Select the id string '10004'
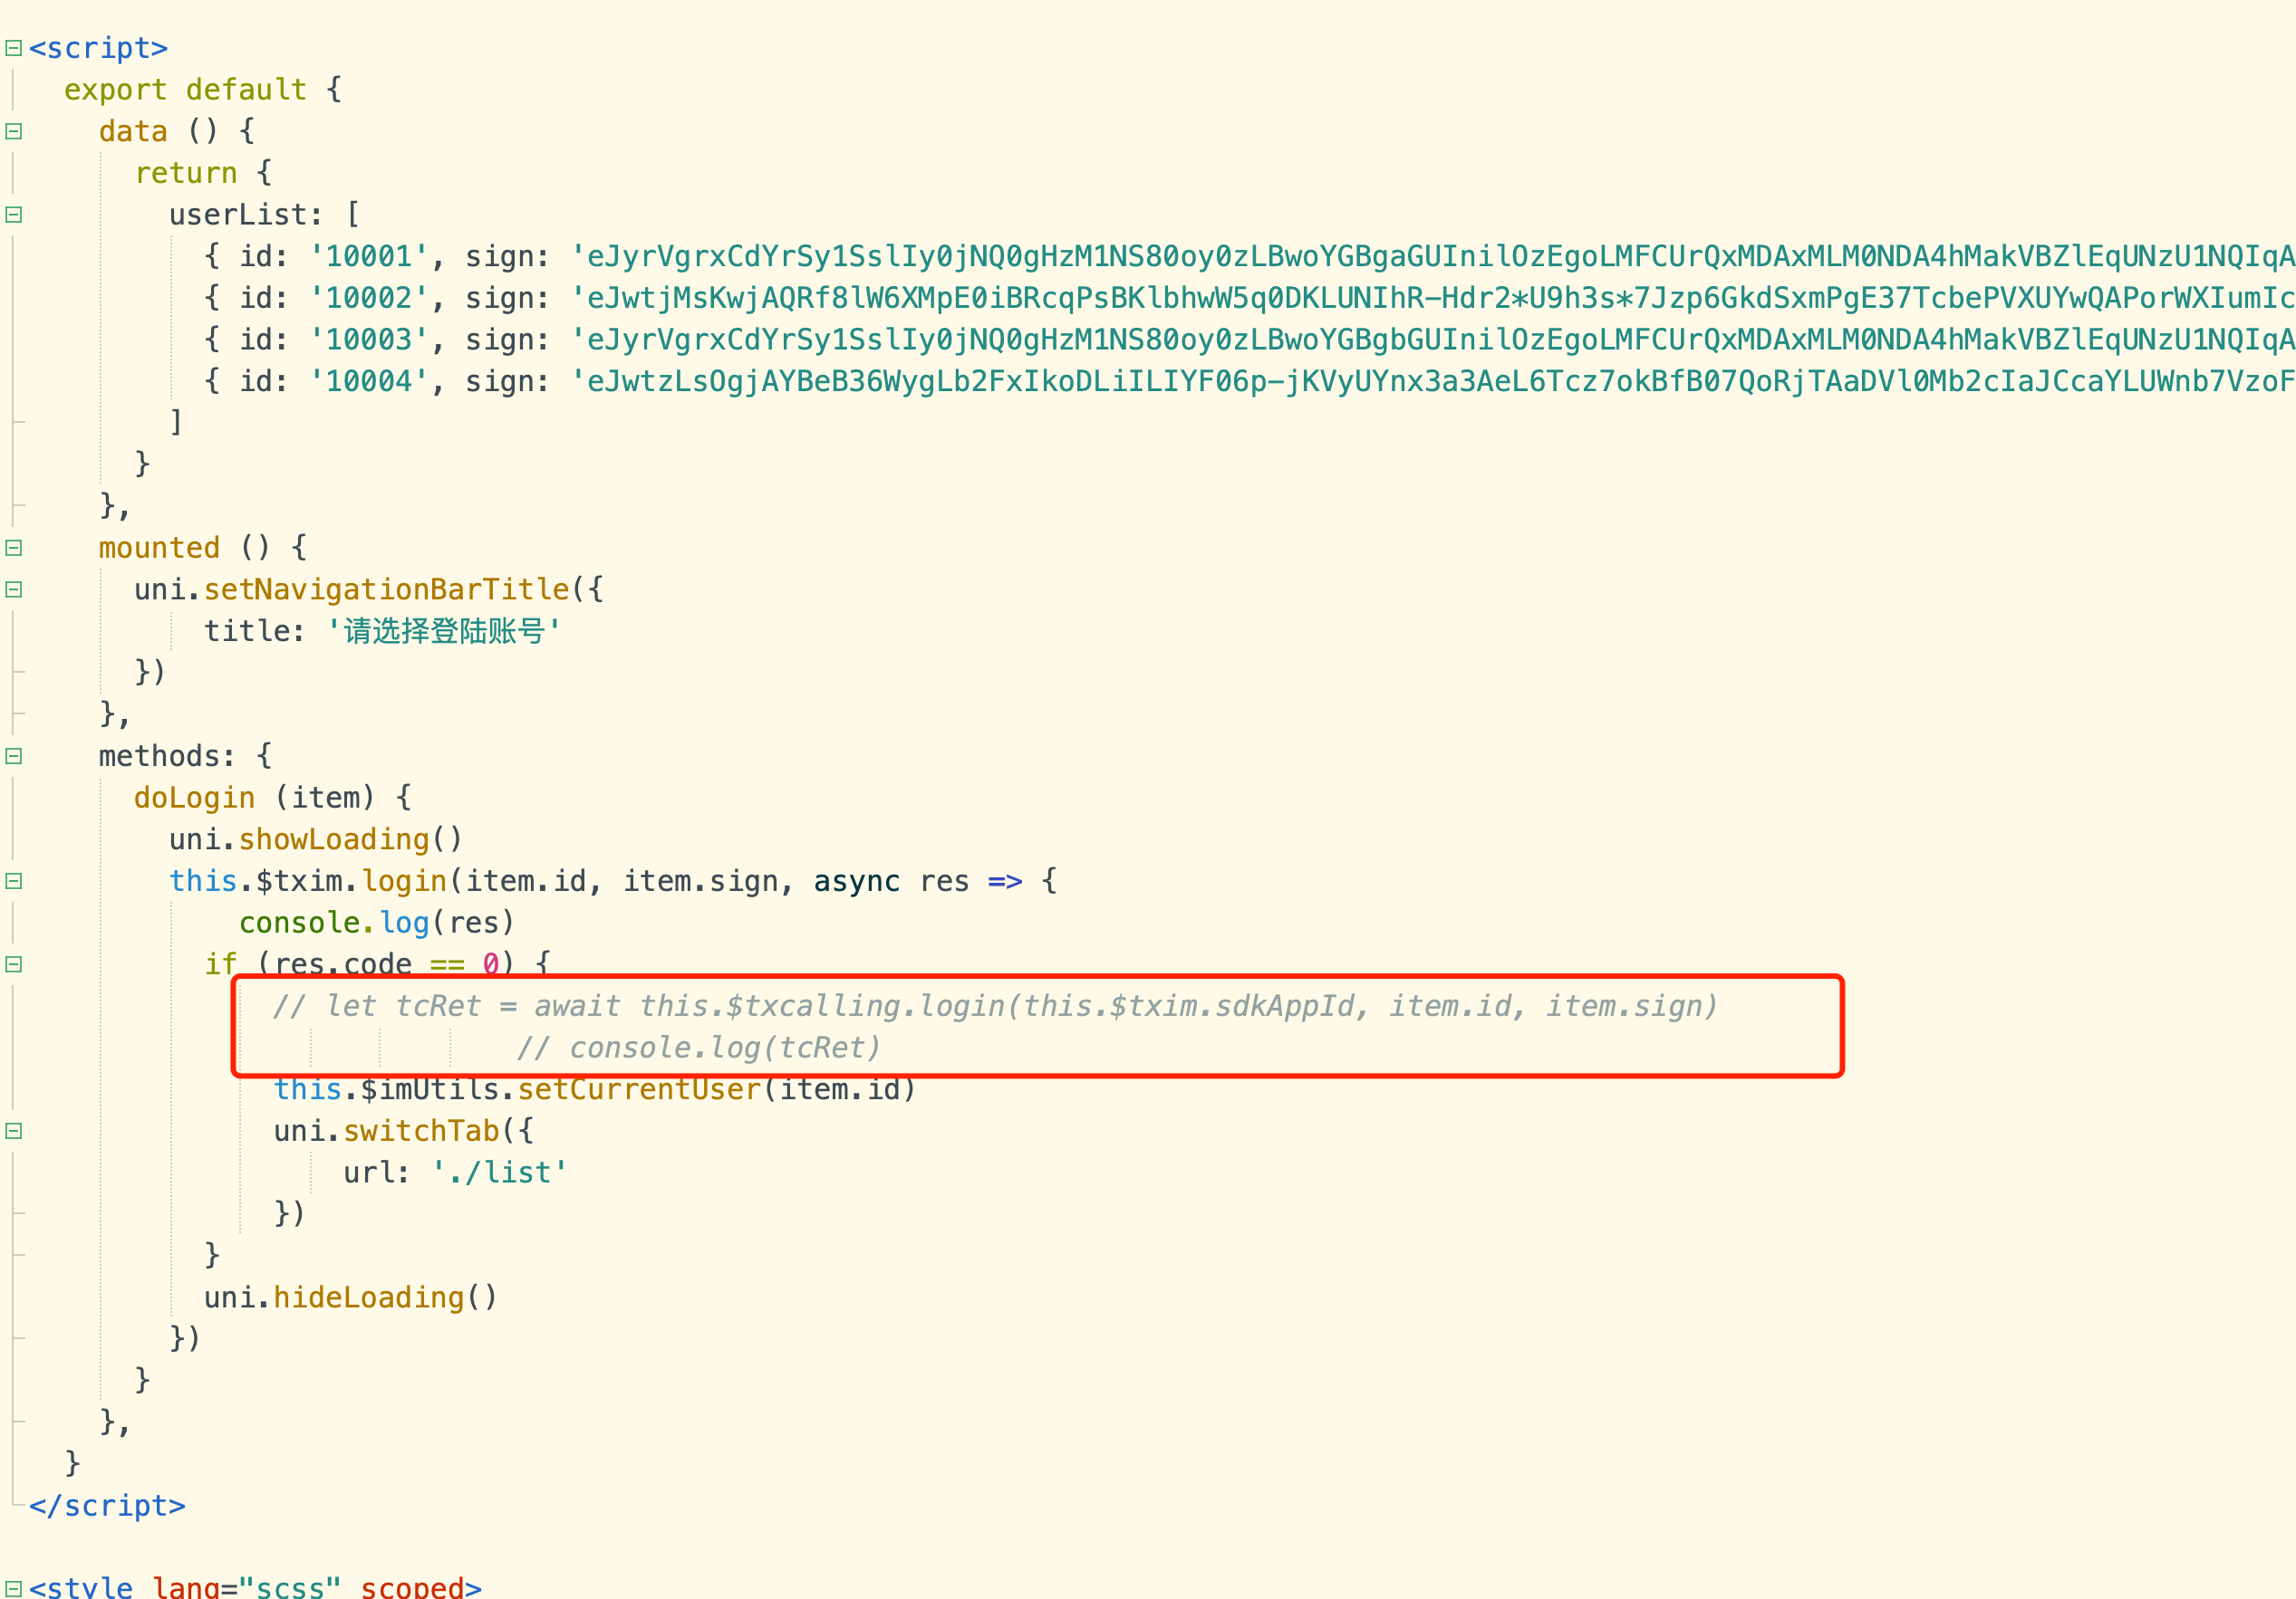Image resolution: width=2296 pixels, height=1599 pixels. [369, 382]
